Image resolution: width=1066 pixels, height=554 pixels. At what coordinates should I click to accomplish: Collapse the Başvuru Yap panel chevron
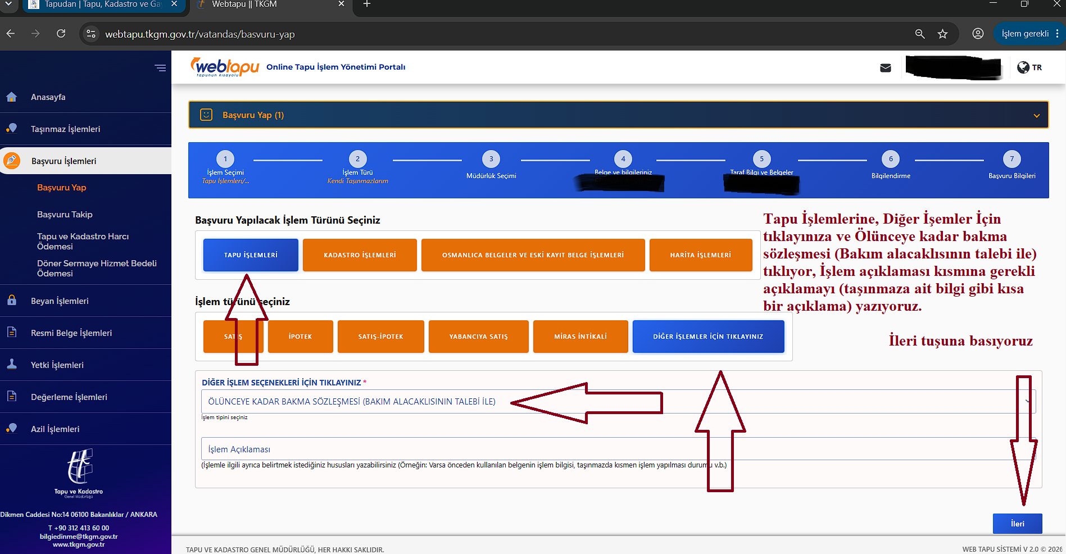[x=1036, y=115]
